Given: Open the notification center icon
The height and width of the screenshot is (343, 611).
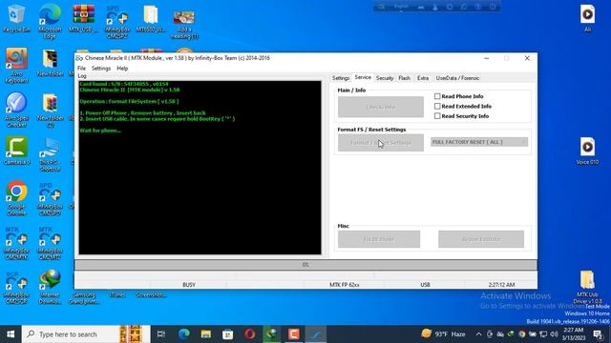Looking at the screenshot, I should click(598, 334).
